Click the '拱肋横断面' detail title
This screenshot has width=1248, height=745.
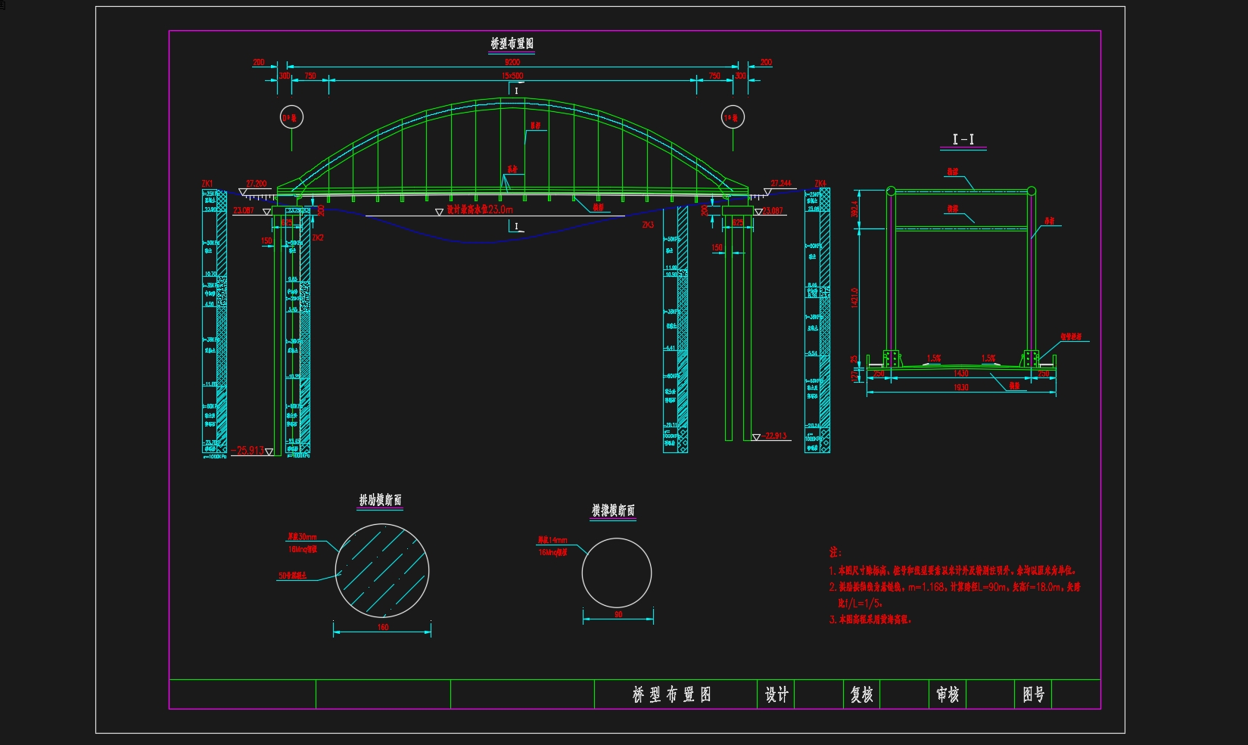point(380,501)
